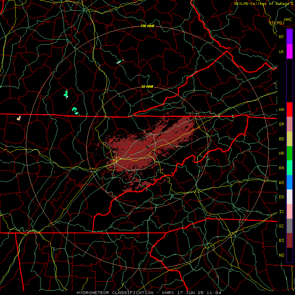Select the GR graupel legend swatch

tap(289, 124)
